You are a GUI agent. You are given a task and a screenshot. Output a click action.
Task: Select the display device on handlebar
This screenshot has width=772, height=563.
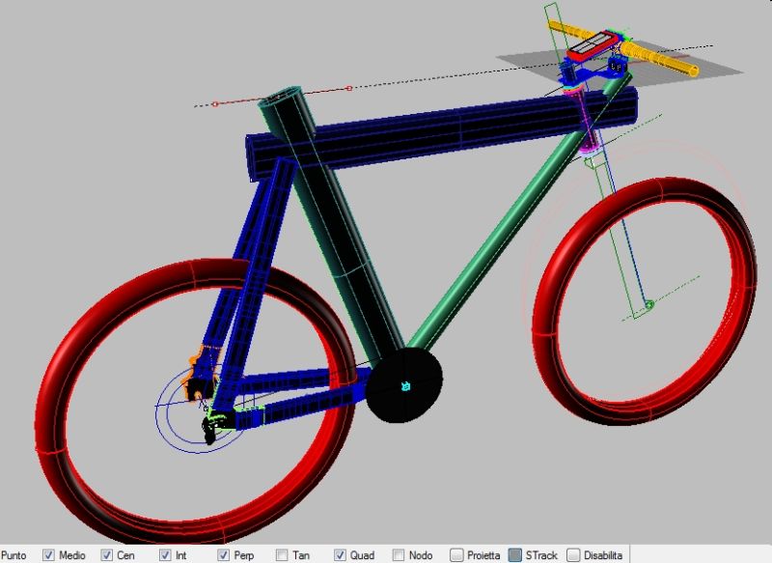point(591,45)
